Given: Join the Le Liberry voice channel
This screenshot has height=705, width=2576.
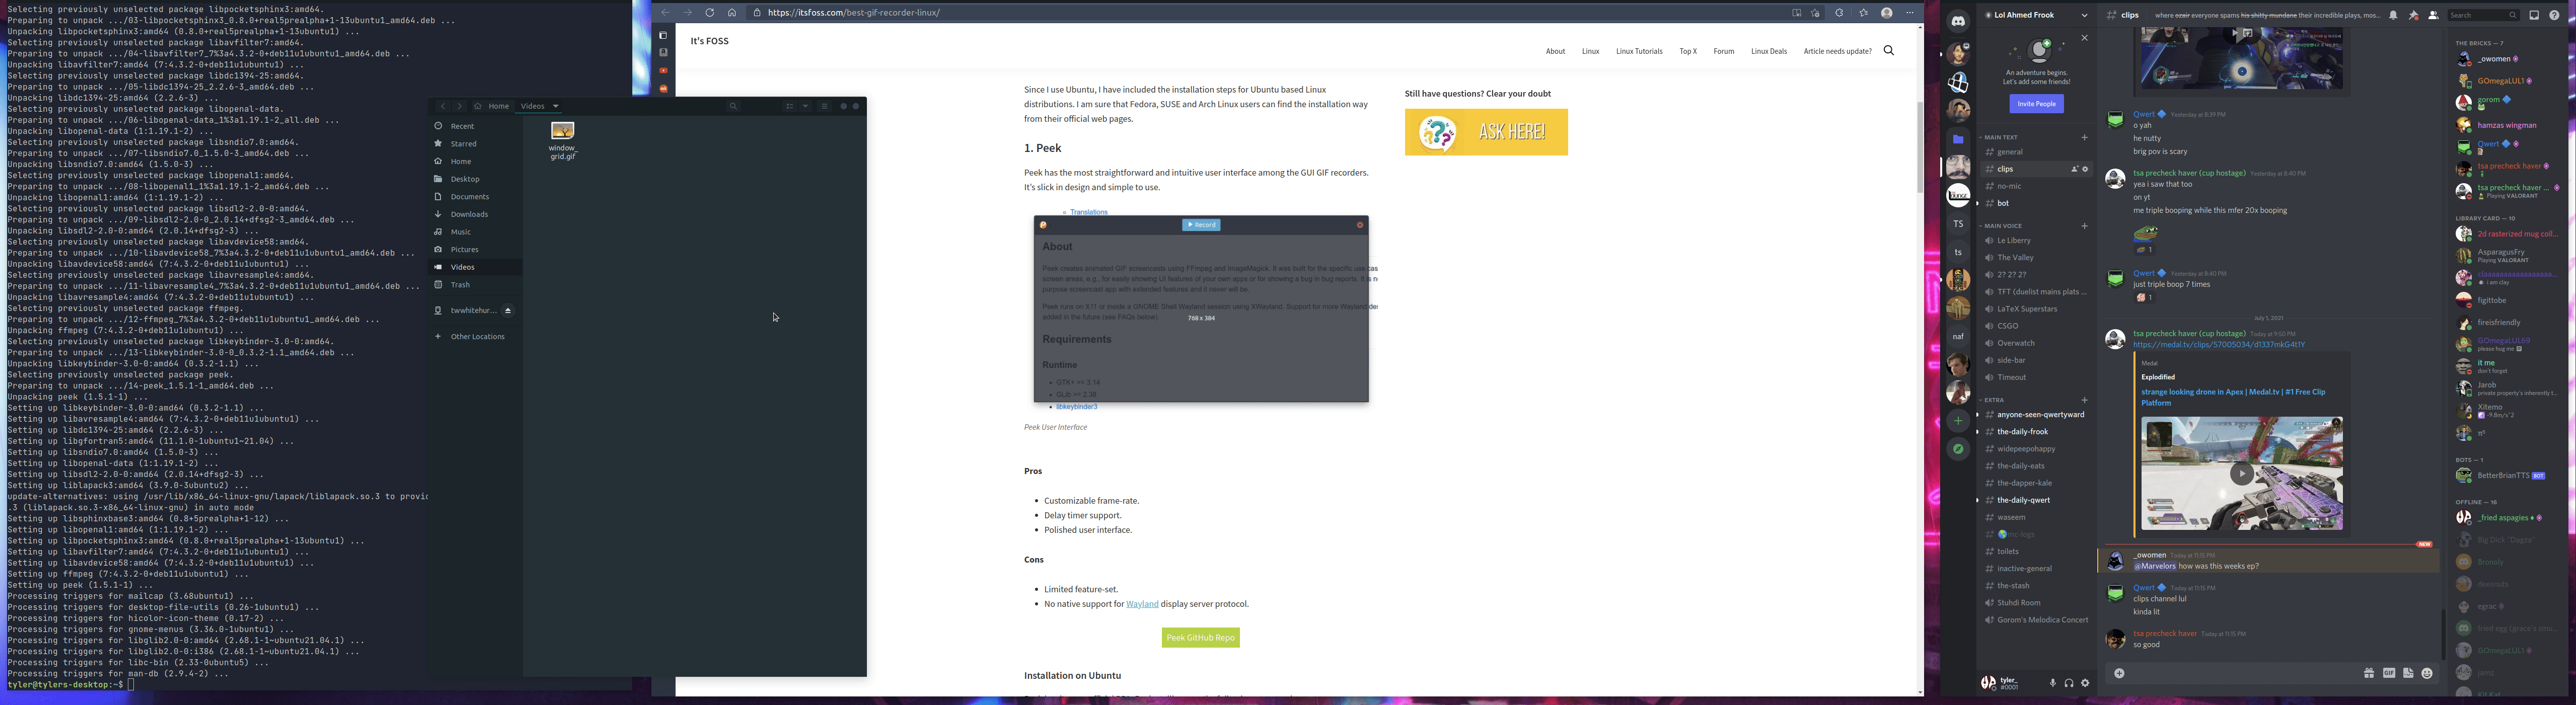Looking at the screenshot, I should (x=2036, y=240).
